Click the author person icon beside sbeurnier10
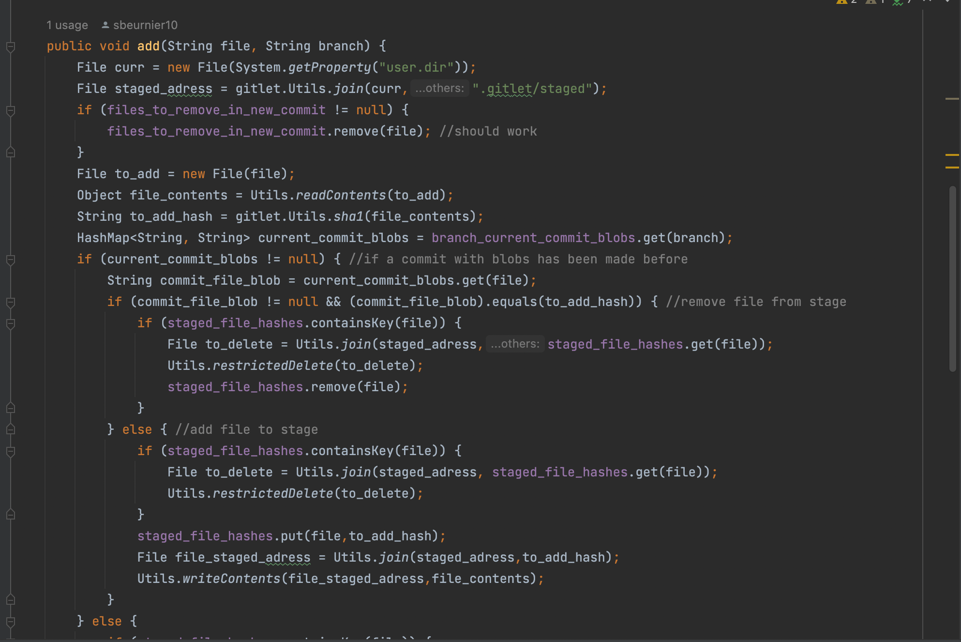Image resolution: width=961 pixels, height=642 pixels. [x=105, y=25]
